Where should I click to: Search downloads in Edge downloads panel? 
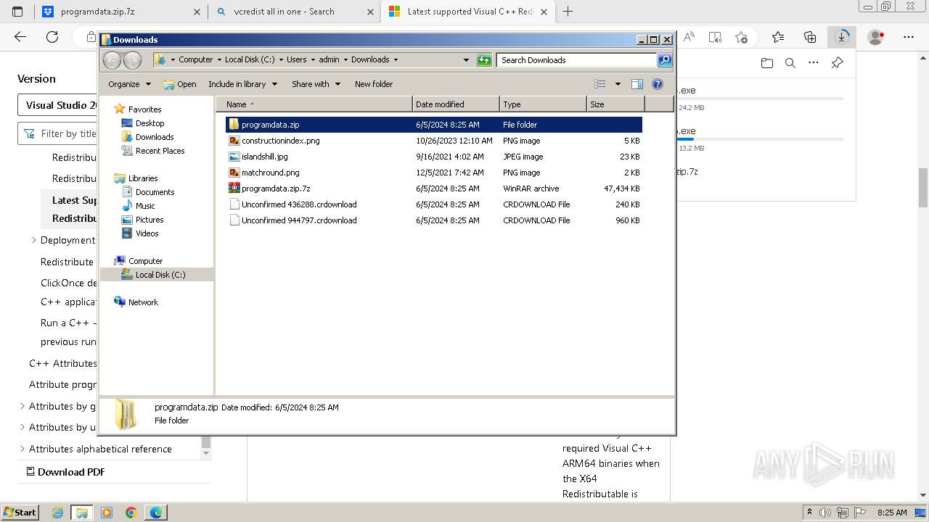tap(790, 63)
